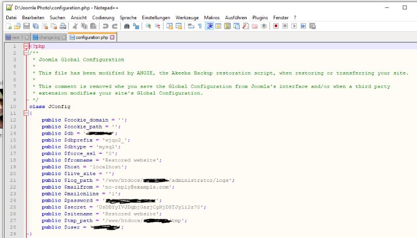Image resolution: width=417 pixels, height=238 pixels.
Task: Click the Close document toolbar icon
Action: click(x=45, y=26)
